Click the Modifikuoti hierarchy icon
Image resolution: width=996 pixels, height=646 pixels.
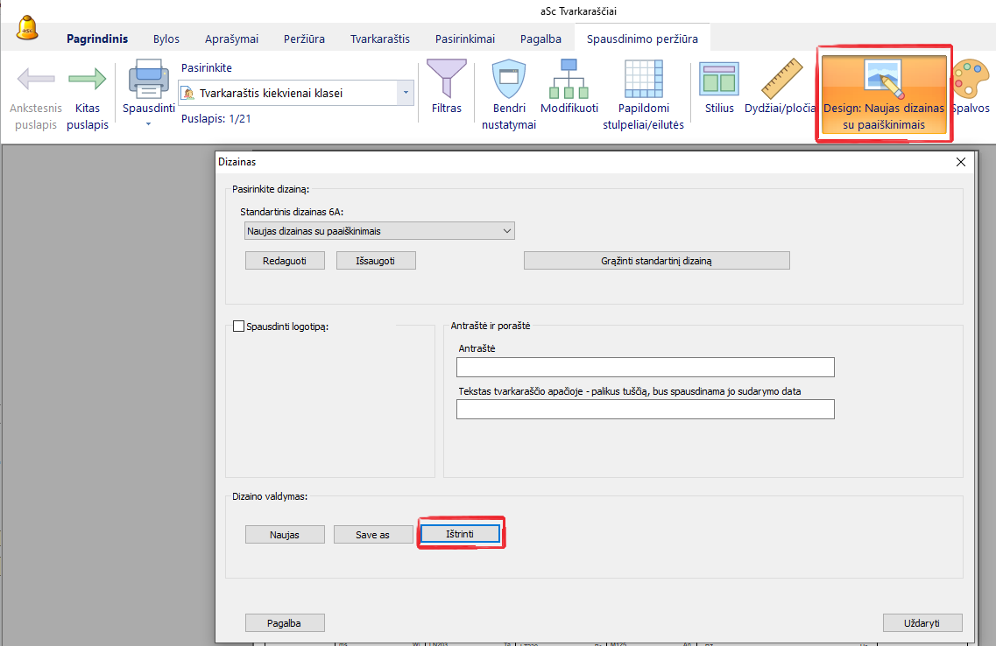tap(569, 79)
